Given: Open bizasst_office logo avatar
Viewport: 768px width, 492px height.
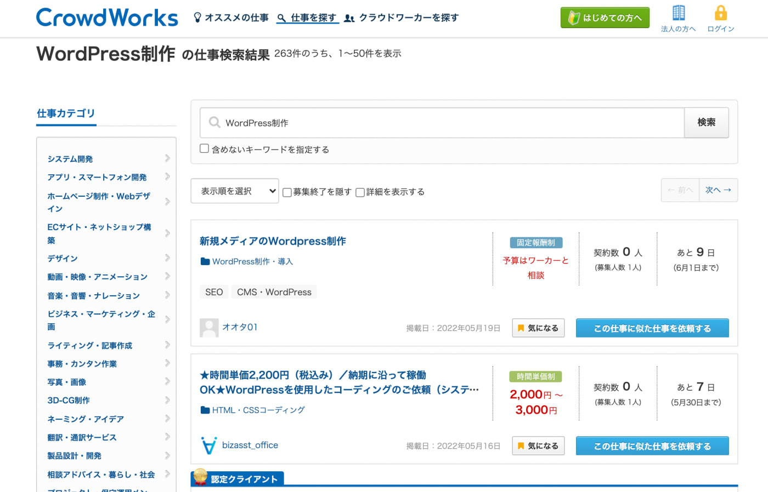Looking at the screenshot, I should pyautogui.click(x=209, y=445).
